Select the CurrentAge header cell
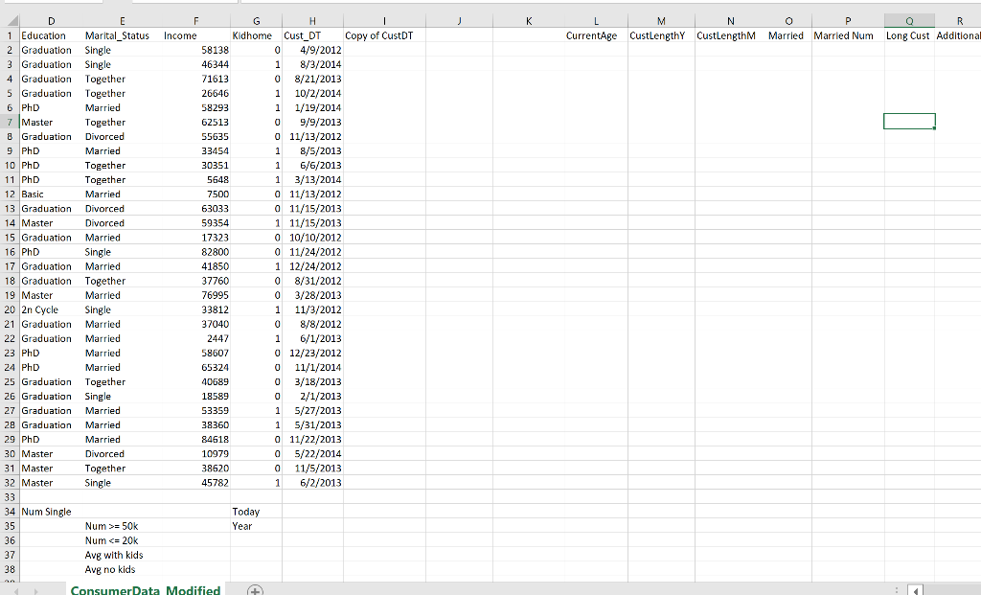981x595 pixels. (x=595, y=35)
